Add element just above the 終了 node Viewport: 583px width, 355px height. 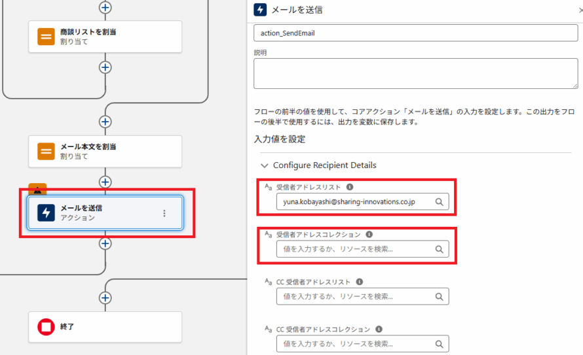105,297
